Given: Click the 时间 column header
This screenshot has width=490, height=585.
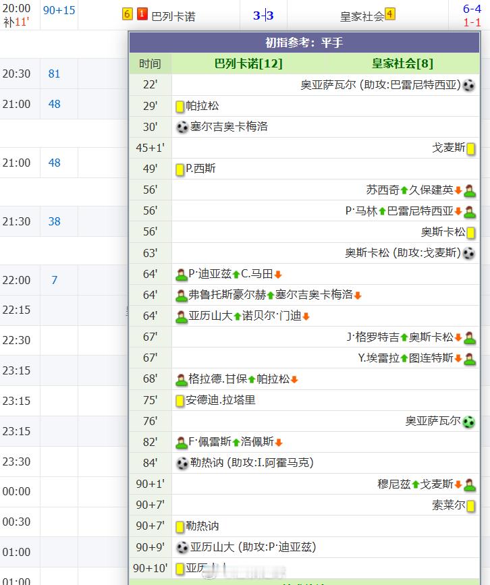Looking at the screenshot, I should [150, 64].
